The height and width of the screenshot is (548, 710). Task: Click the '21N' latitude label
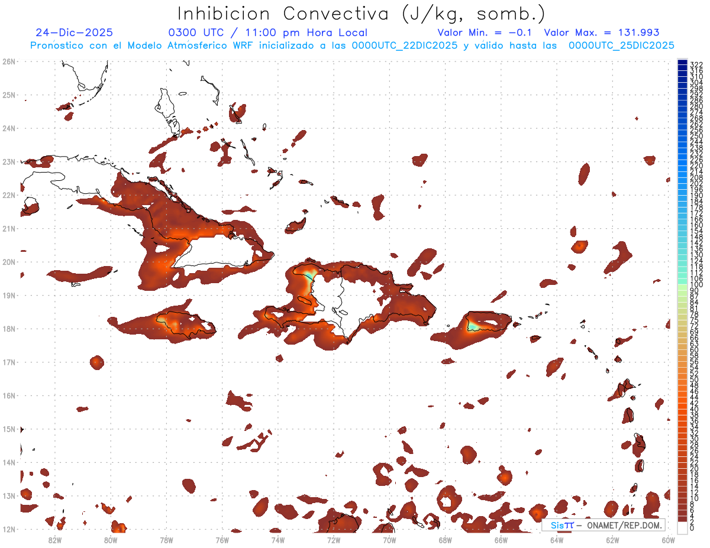pos(9,228)
